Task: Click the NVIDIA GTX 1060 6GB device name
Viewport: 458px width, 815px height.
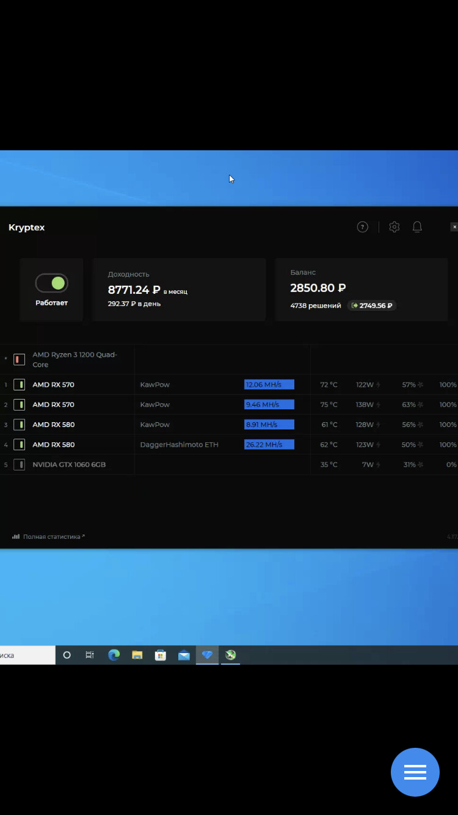Action: pos(69,464)
